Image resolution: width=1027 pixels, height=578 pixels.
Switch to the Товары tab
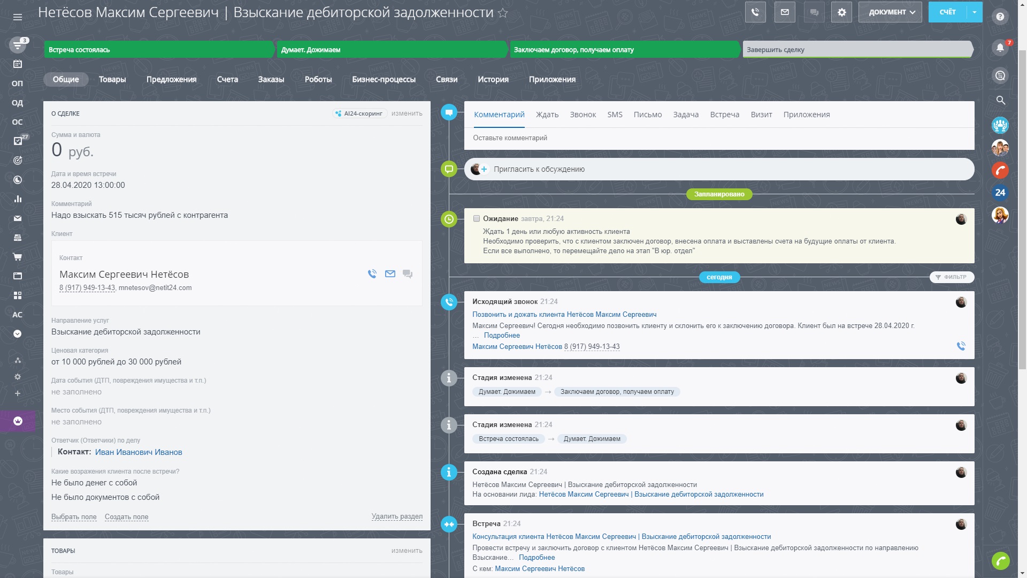[112, 79]
